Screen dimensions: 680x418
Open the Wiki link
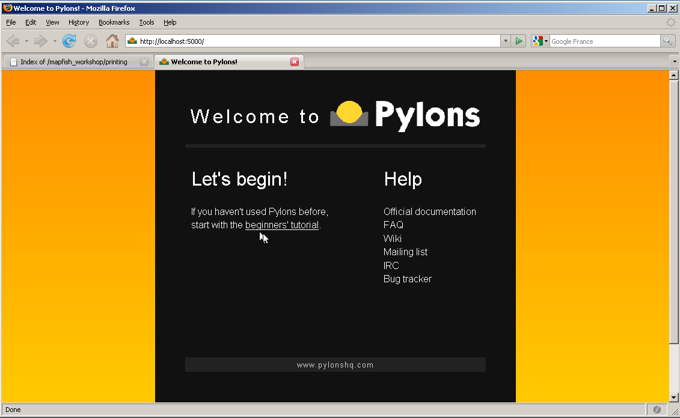point(393,238)
